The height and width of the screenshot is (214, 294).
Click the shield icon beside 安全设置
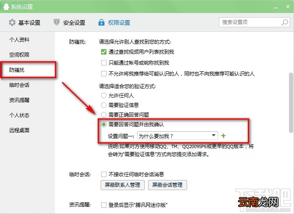pos(57,22)
